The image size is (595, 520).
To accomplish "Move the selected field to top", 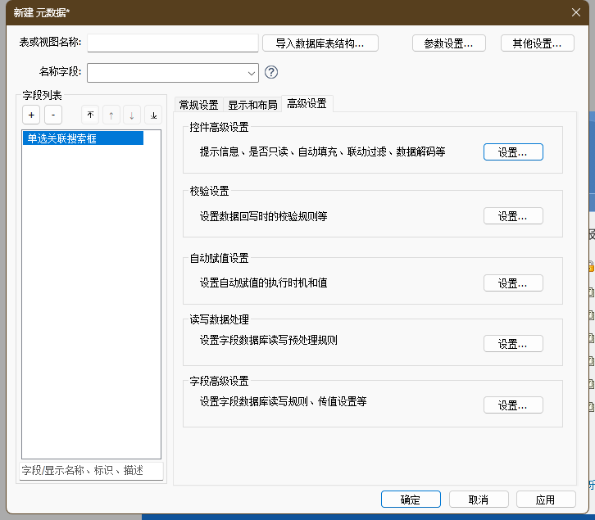I will 90,115.
